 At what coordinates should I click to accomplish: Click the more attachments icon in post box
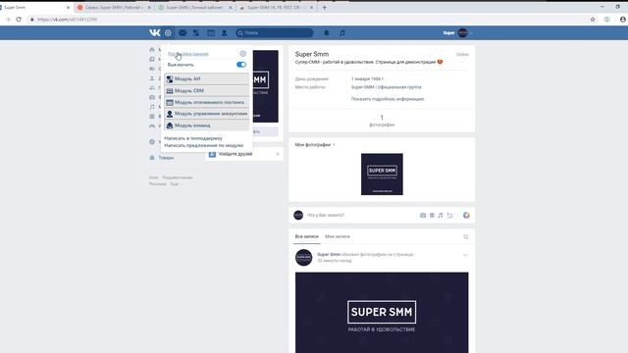pos(450,215)
